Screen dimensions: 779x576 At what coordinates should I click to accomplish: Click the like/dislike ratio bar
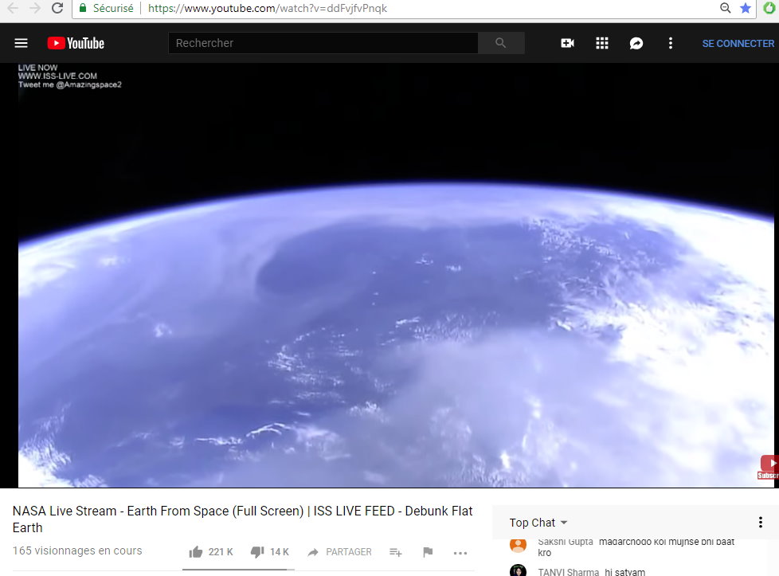238,570
